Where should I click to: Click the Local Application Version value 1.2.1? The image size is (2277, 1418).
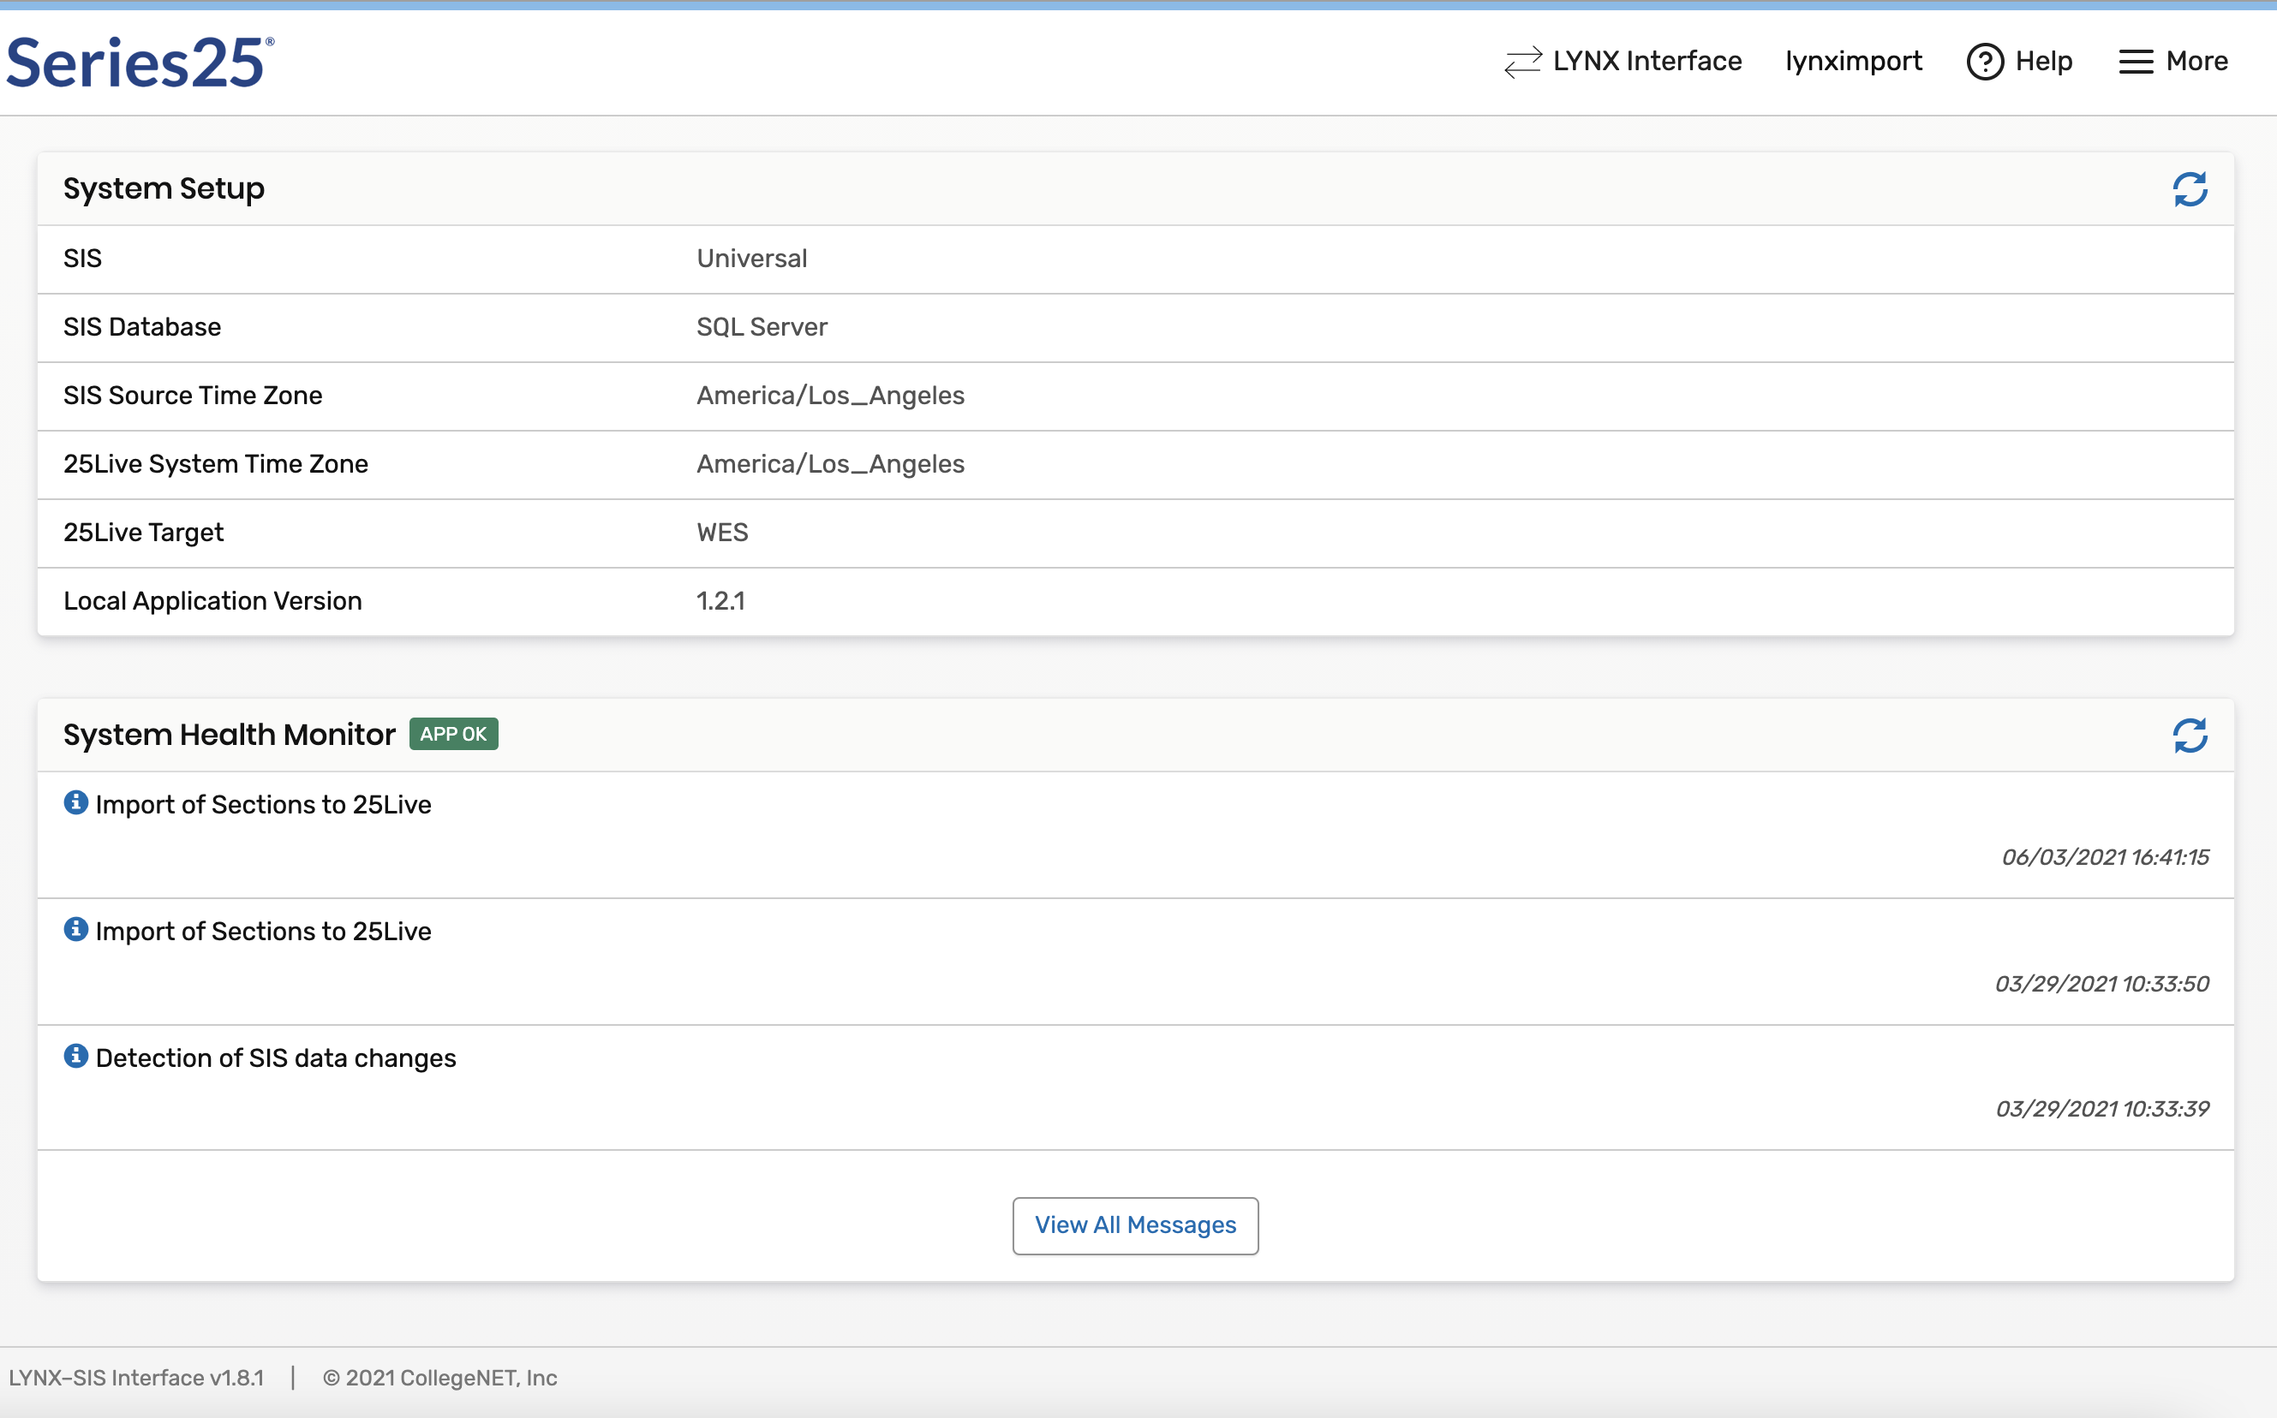720,601
